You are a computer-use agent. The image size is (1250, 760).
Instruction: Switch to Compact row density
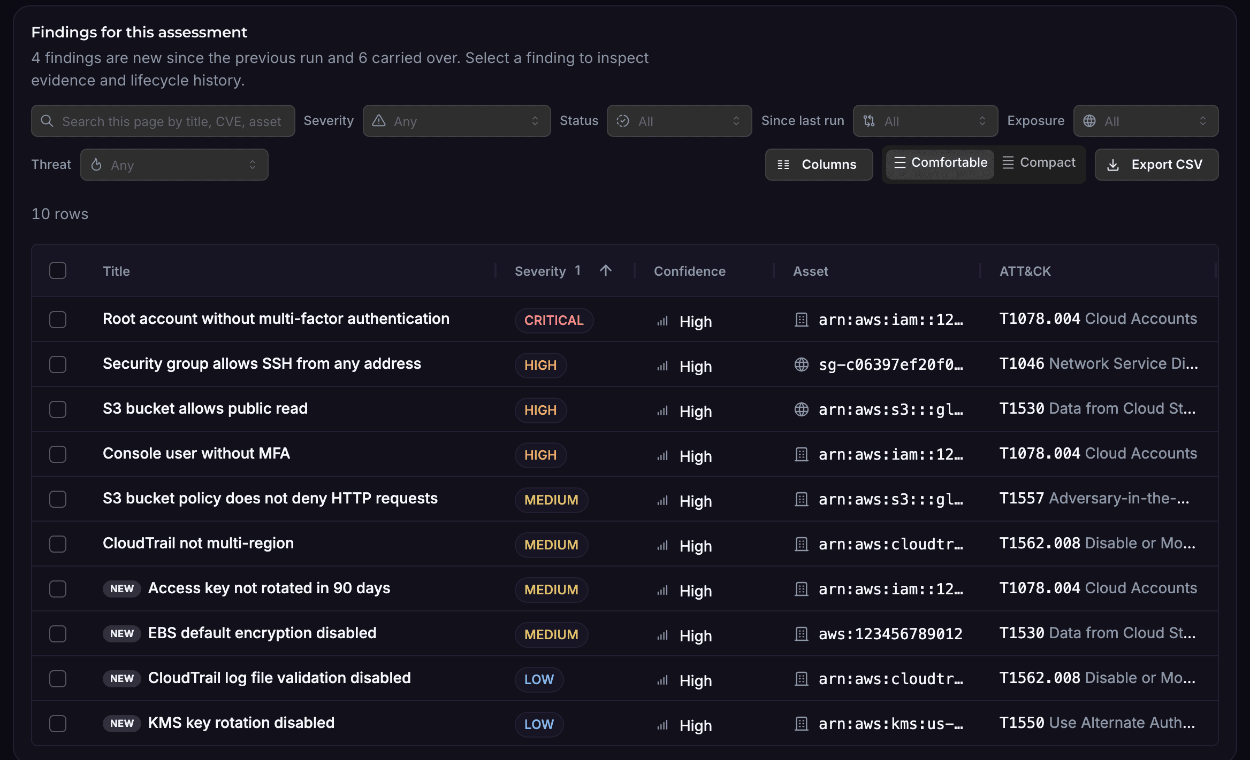(x=1039, y=162)
